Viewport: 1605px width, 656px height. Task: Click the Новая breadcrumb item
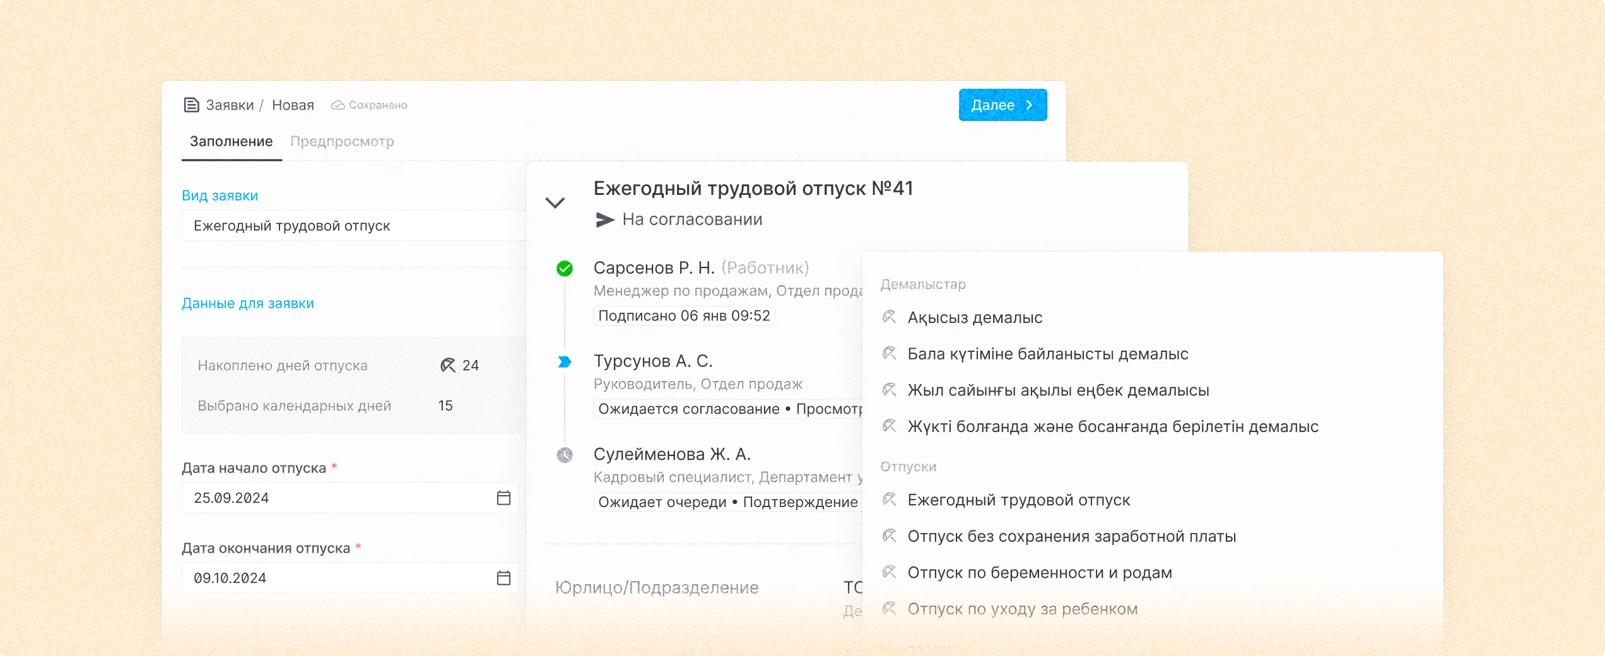[x=293, y=105]
